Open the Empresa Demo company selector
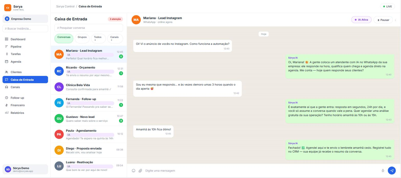 (x=25, y=19)
